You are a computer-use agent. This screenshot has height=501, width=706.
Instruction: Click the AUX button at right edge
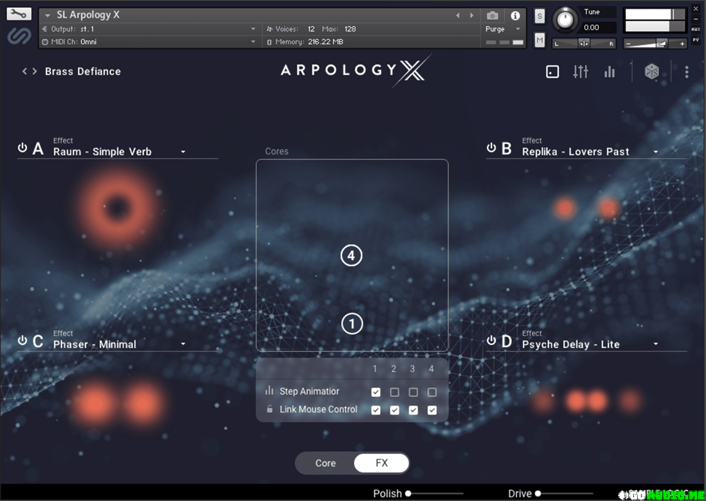point(696,29)
